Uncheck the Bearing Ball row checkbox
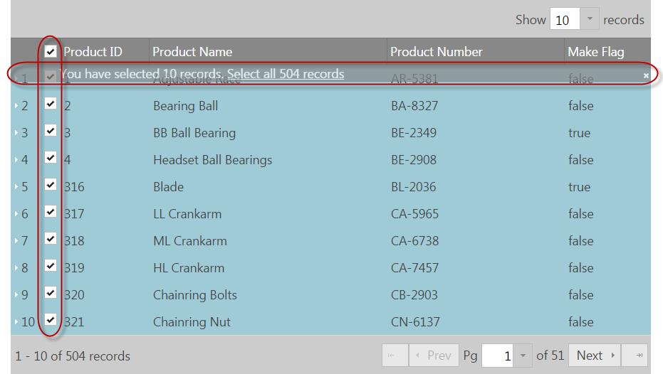663x374 pixels. [x=51, y=104]
